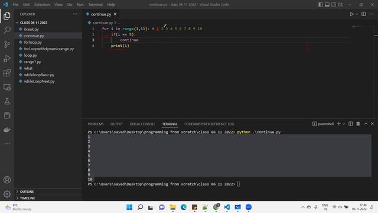The width and height of the screenshot is (378, 213).
Task: Open the Manage gear settings
Action: 7,194
